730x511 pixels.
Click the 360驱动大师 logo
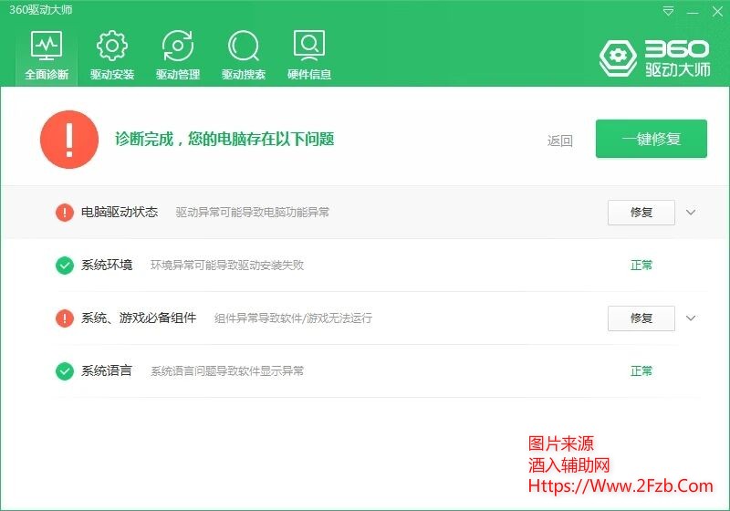(x=655, y=57)
